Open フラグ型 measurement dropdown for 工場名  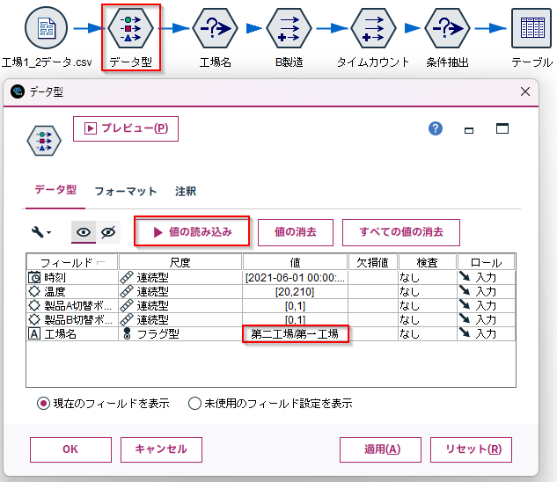click(x=180, y=334)
